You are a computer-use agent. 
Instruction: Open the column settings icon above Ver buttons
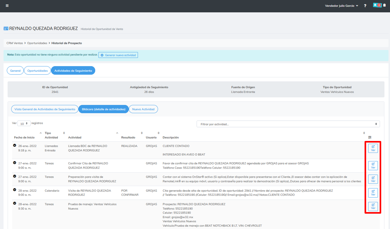tap(370, 137)
